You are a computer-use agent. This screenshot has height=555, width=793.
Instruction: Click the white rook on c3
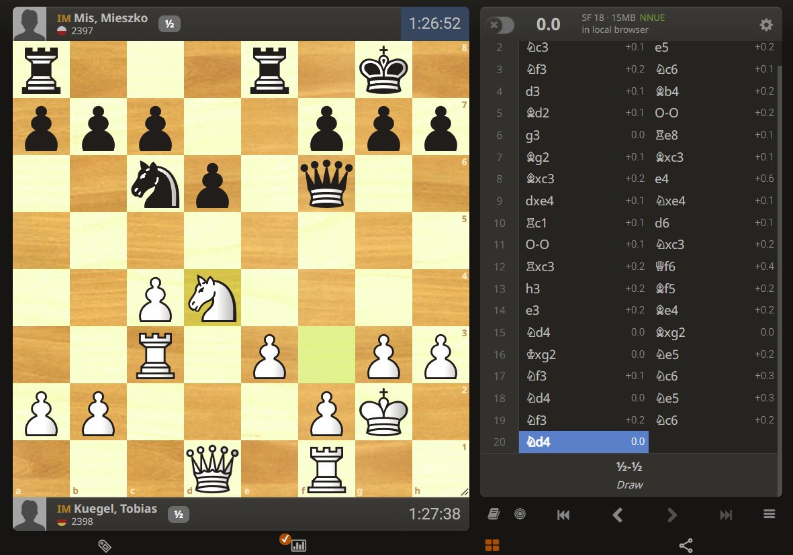point(155,355)
